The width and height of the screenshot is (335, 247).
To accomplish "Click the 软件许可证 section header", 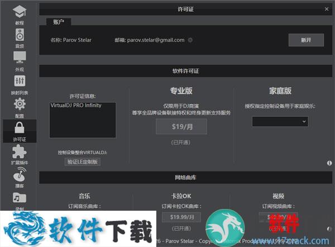I will pyautogui.click(x=186, y=71).
